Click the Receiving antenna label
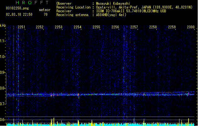The width and height of the screenshot is (198, 126). click(x=72, y=15)
